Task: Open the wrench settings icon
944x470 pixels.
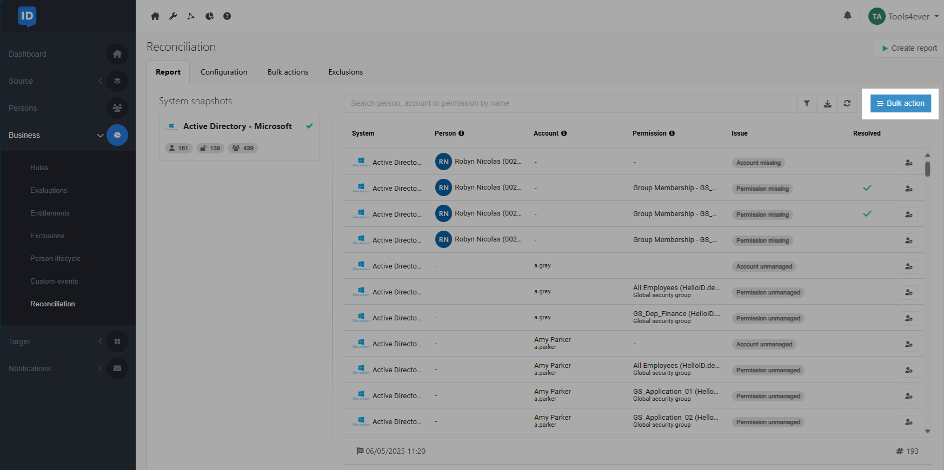Action: coord(173,16)
